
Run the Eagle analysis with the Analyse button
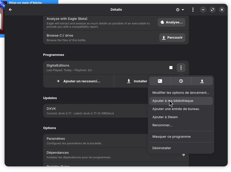pyautogui.click(x=171, y=22)
